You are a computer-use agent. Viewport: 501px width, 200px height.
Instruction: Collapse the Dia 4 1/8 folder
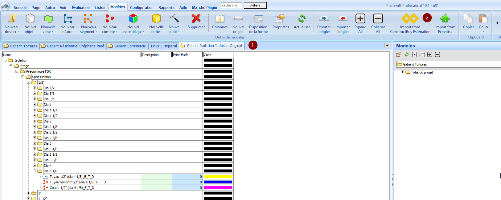(35, 171)
